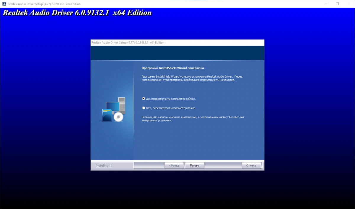
Task: Maximize the Realtek Audio Driver Setup window
Action: point(337,4)
